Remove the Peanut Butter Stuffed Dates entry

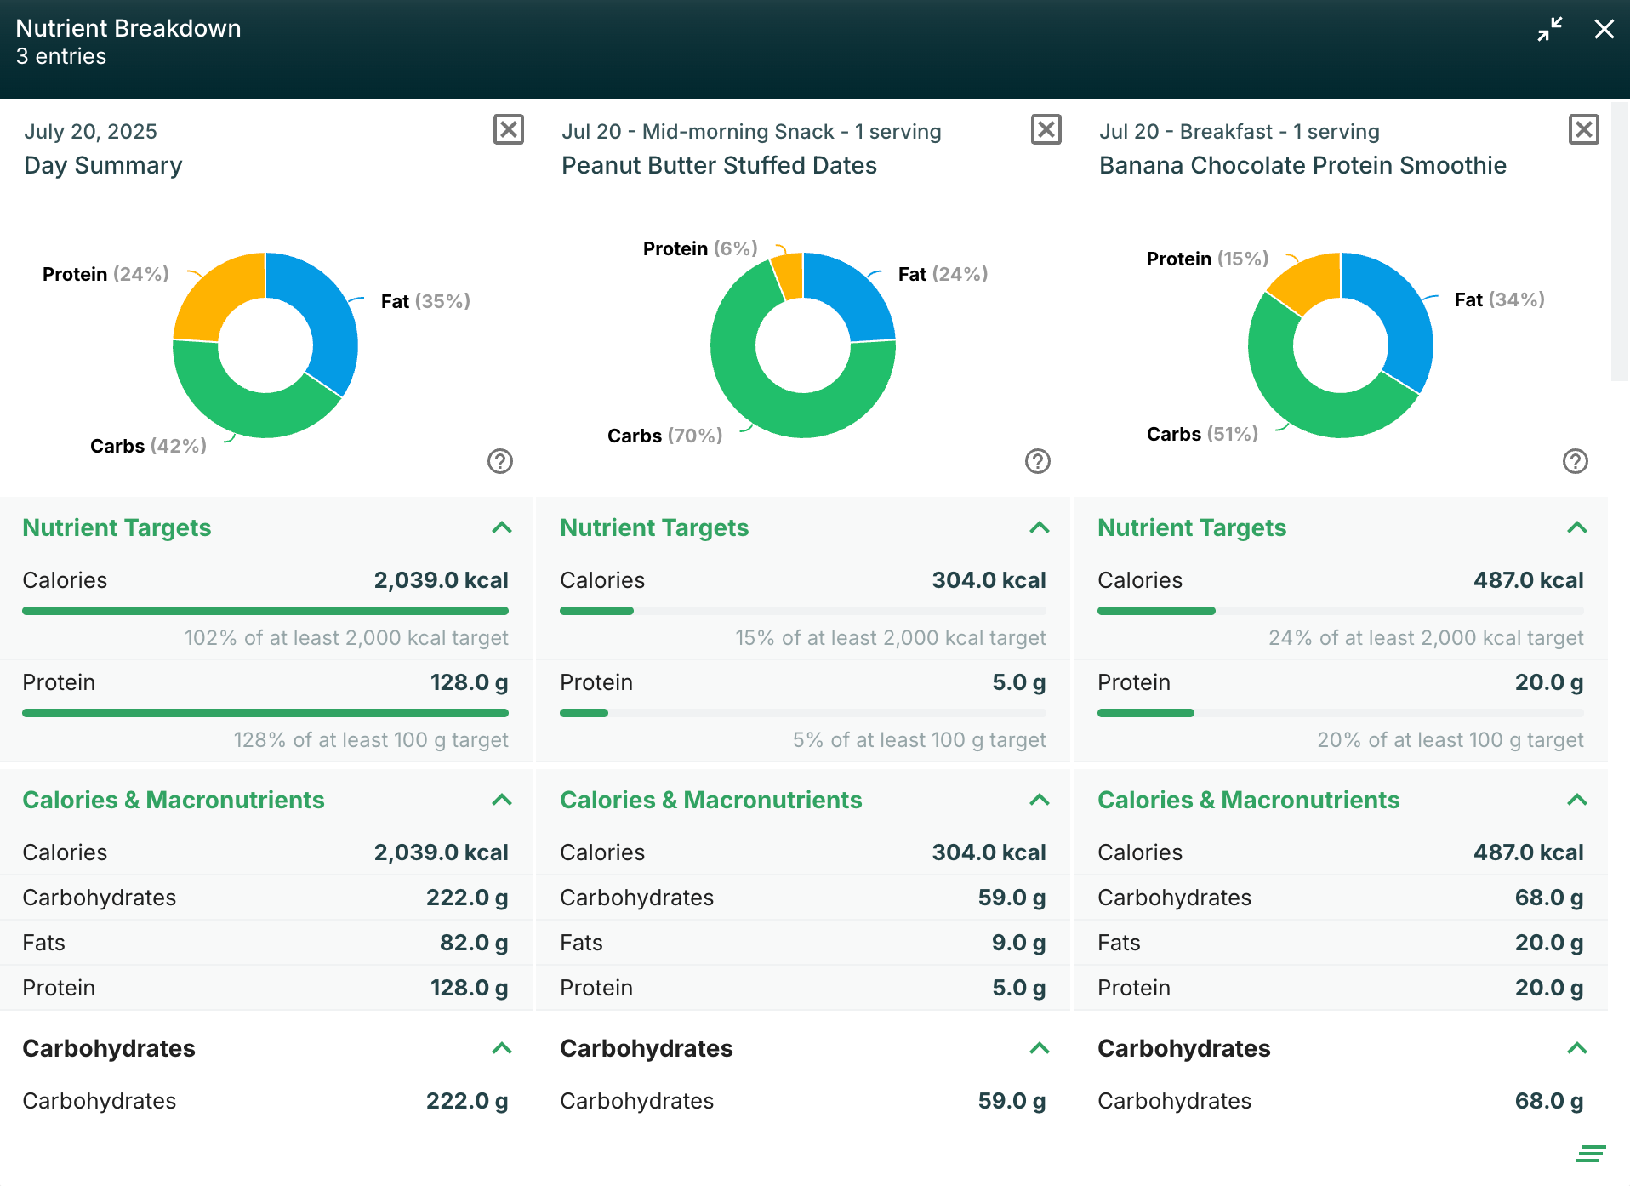pos(1046,130)
